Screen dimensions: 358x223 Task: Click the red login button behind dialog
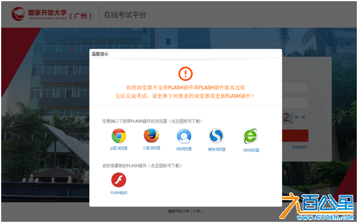pyautogui.click(x=295, y=136)
